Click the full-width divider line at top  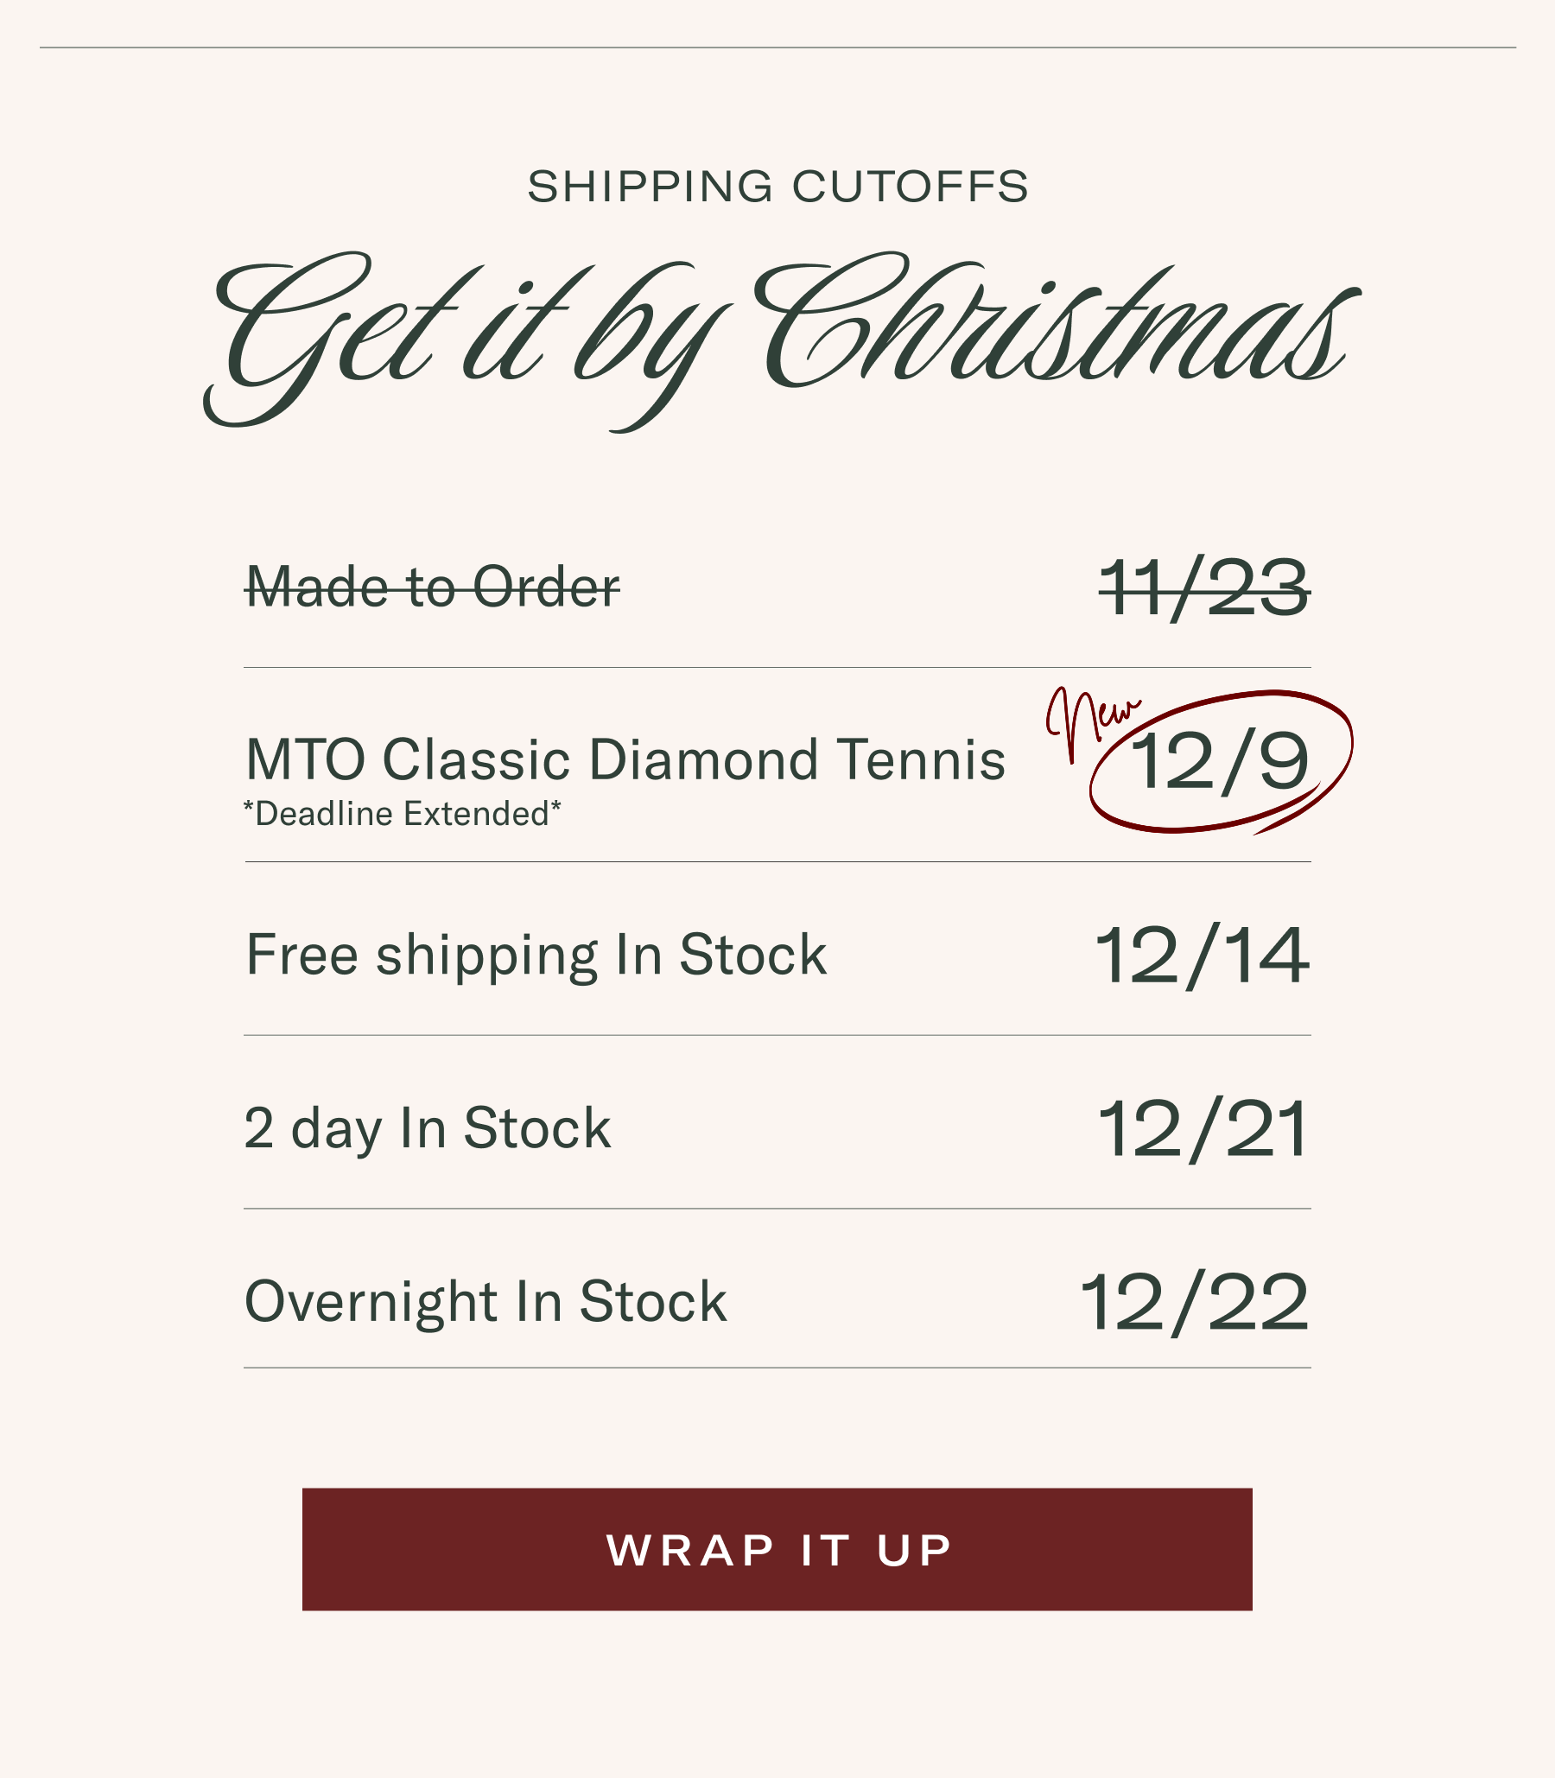tap(777, 48)
